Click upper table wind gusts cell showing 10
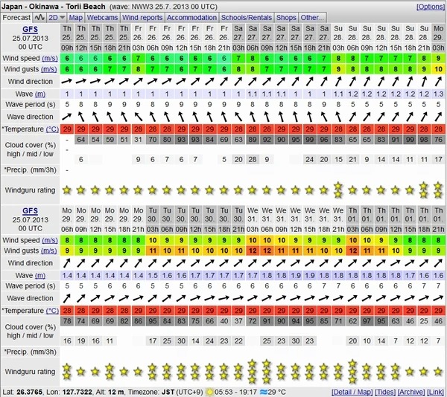This screenshot has width=447, height=397. pyautogui.click(x=438, y=69)
